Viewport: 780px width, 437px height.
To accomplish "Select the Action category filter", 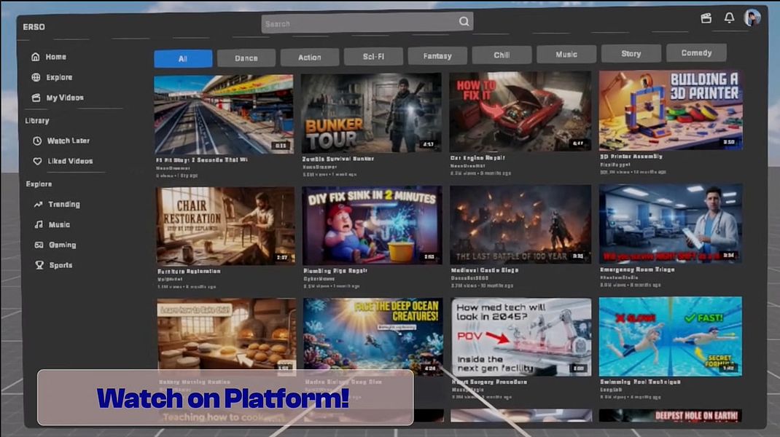I will [309, 57].
